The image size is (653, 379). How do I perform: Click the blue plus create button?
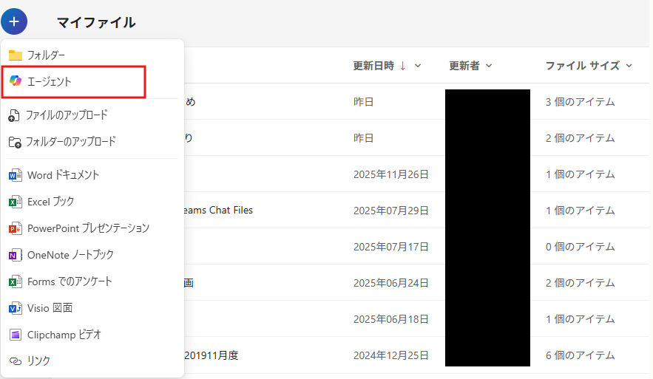pos(14,21)
